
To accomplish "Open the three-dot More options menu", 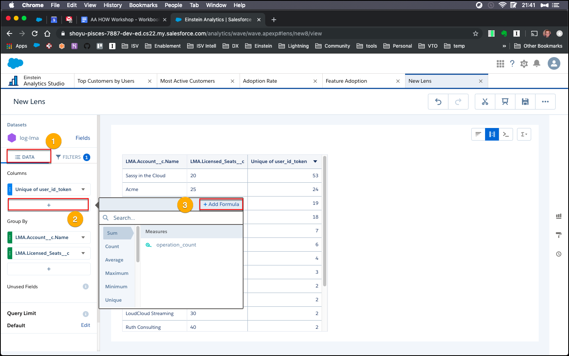I will (x=545, y=102).
